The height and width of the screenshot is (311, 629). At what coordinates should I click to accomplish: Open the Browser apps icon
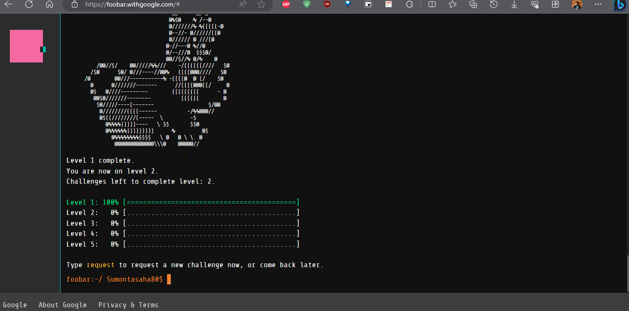coord(555,4)
